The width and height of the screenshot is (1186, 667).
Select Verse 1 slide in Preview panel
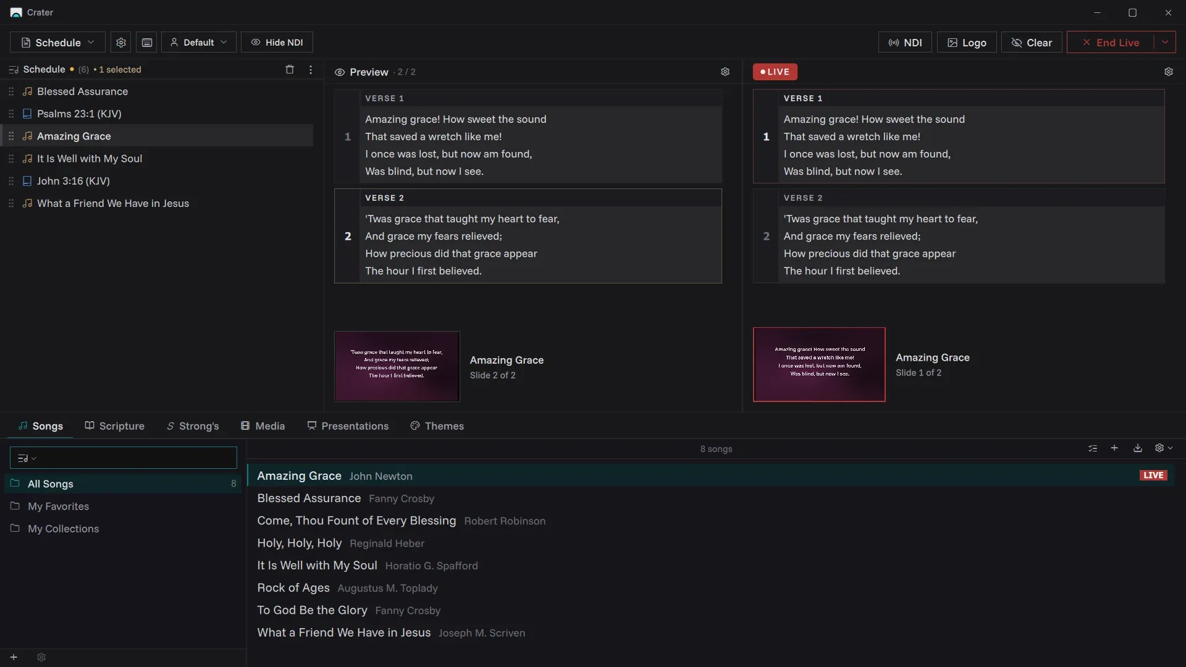point(528,136)
